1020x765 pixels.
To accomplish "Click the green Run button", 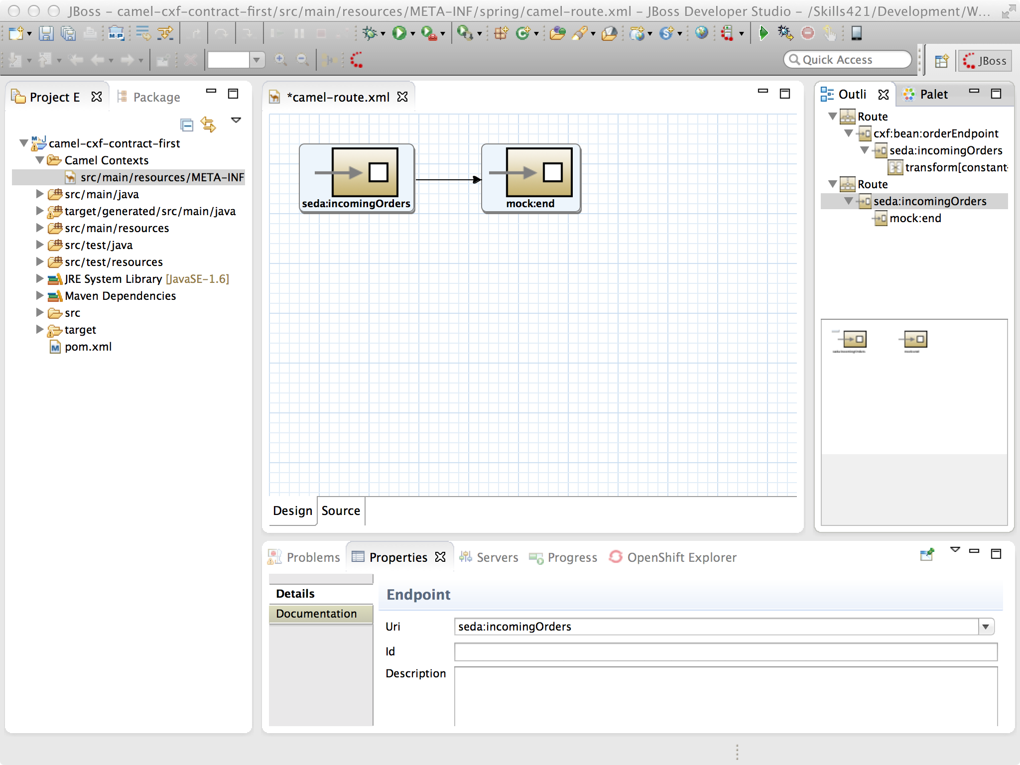I will [398, 33].
